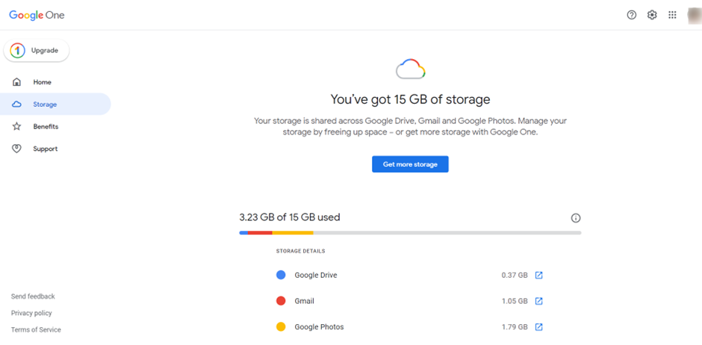Go to Home in the sidebar

click(x=42, y=82)
